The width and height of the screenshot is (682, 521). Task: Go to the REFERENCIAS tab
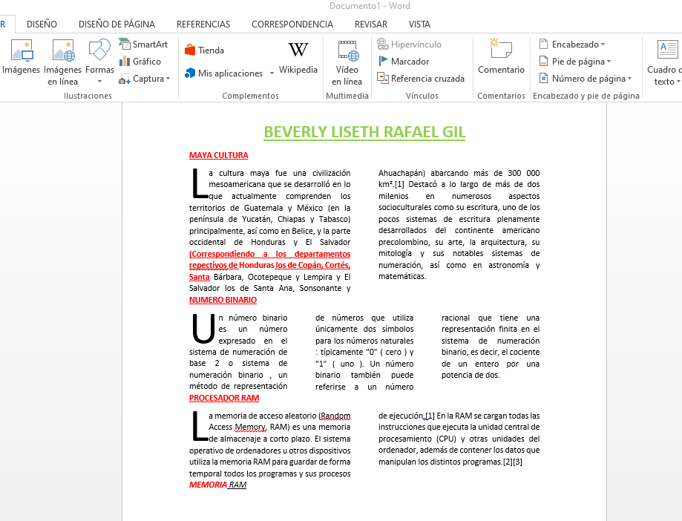(x=203, y=24)
